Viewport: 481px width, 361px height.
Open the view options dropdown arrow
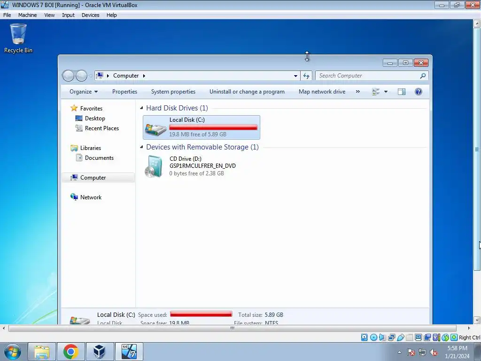coord(386,92)
